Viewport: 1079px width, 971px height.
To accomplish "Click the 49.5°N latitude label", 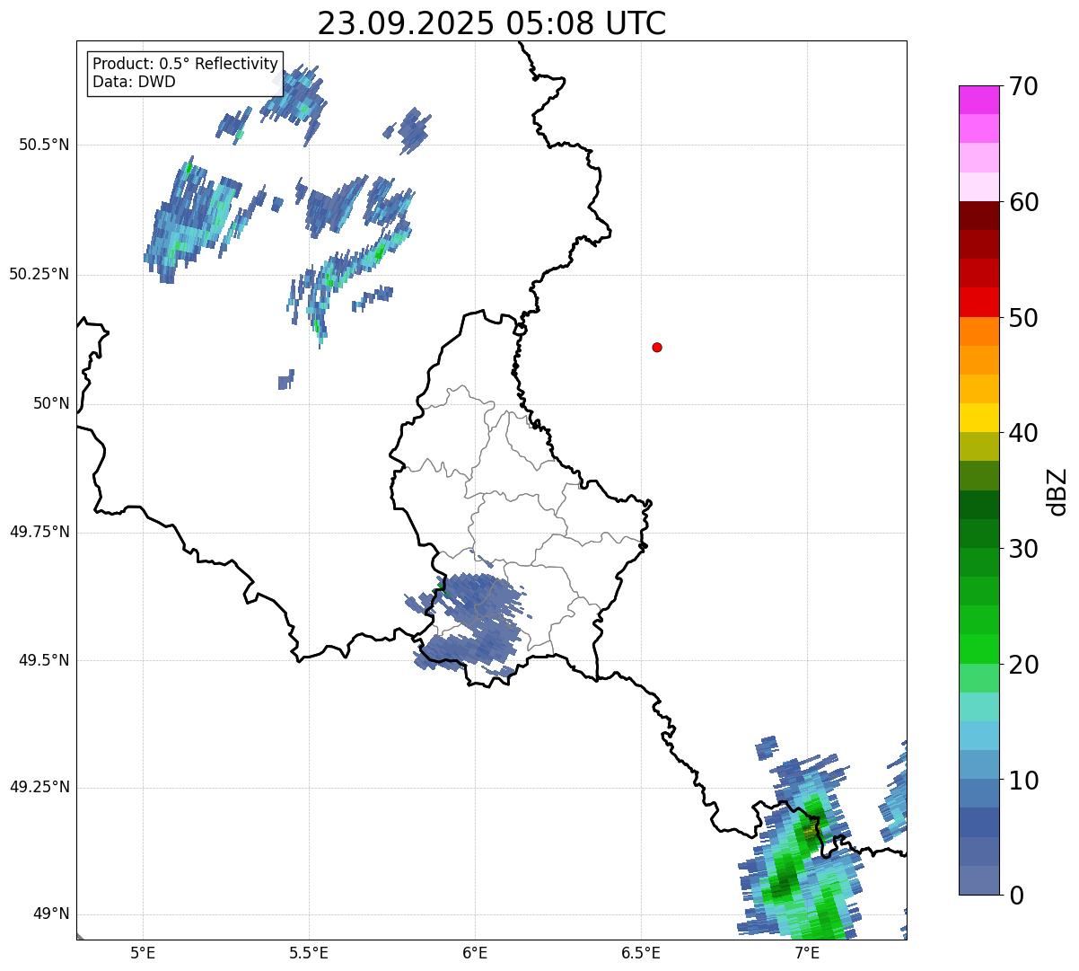I will coord(44,660).
